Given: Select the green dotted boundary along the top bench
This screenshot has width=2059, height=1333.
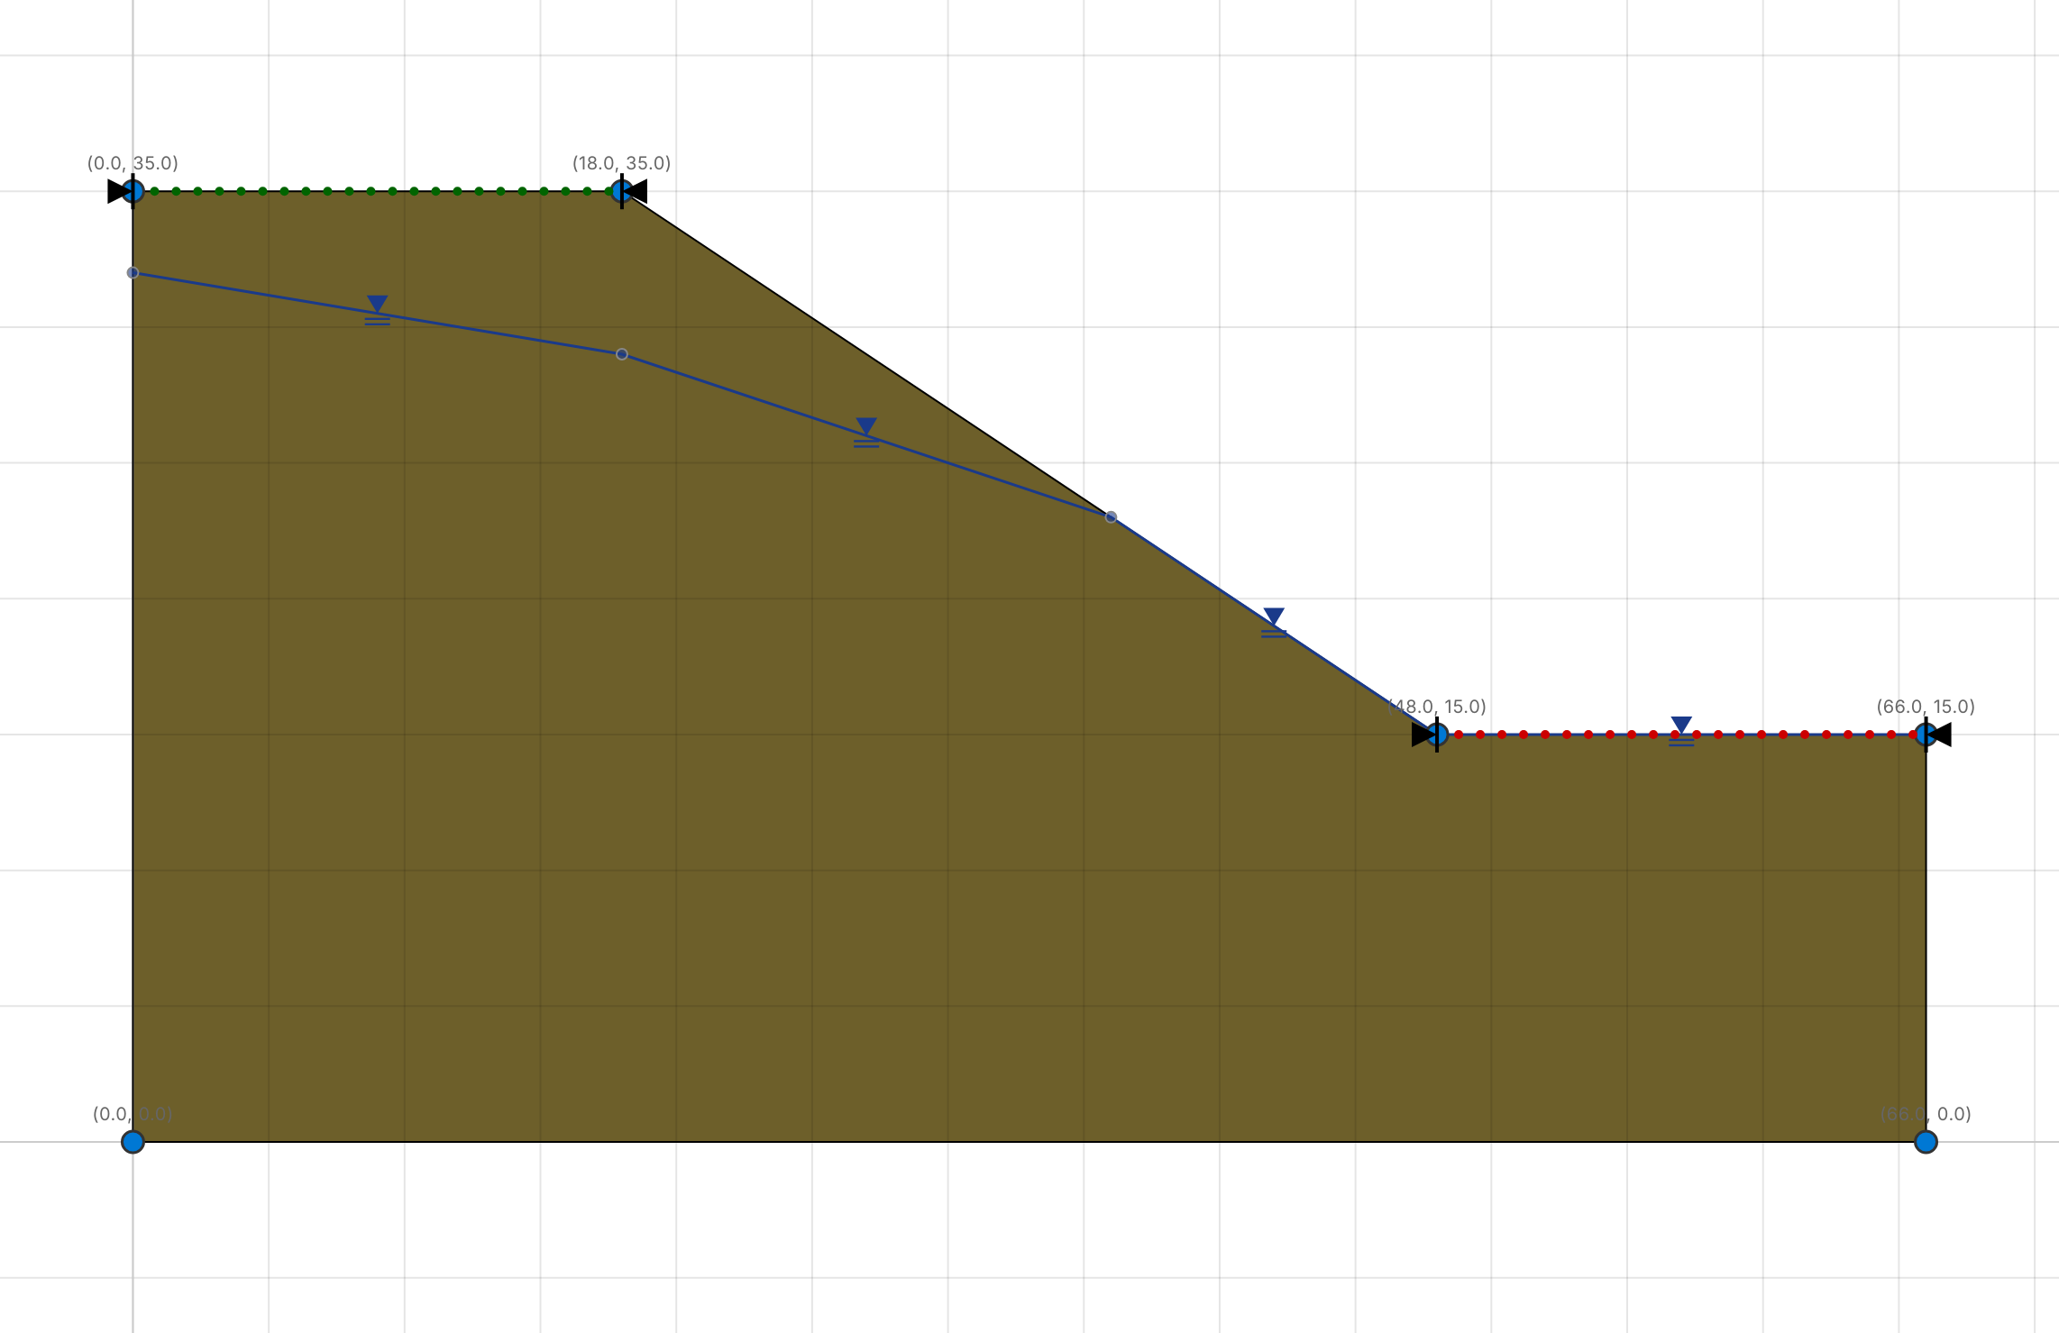Looking at the screenshot, I should [x=377, y=191].
